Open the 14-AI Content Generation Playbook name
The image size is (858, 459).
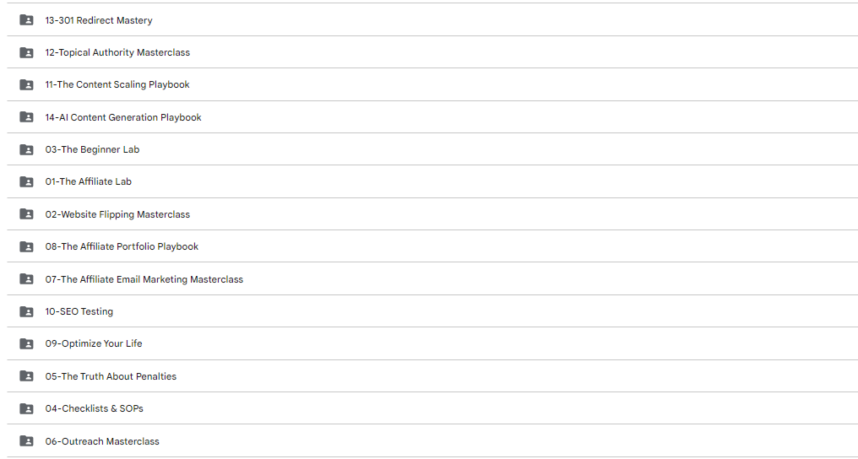pyautogui.click(x=123, y=117)
